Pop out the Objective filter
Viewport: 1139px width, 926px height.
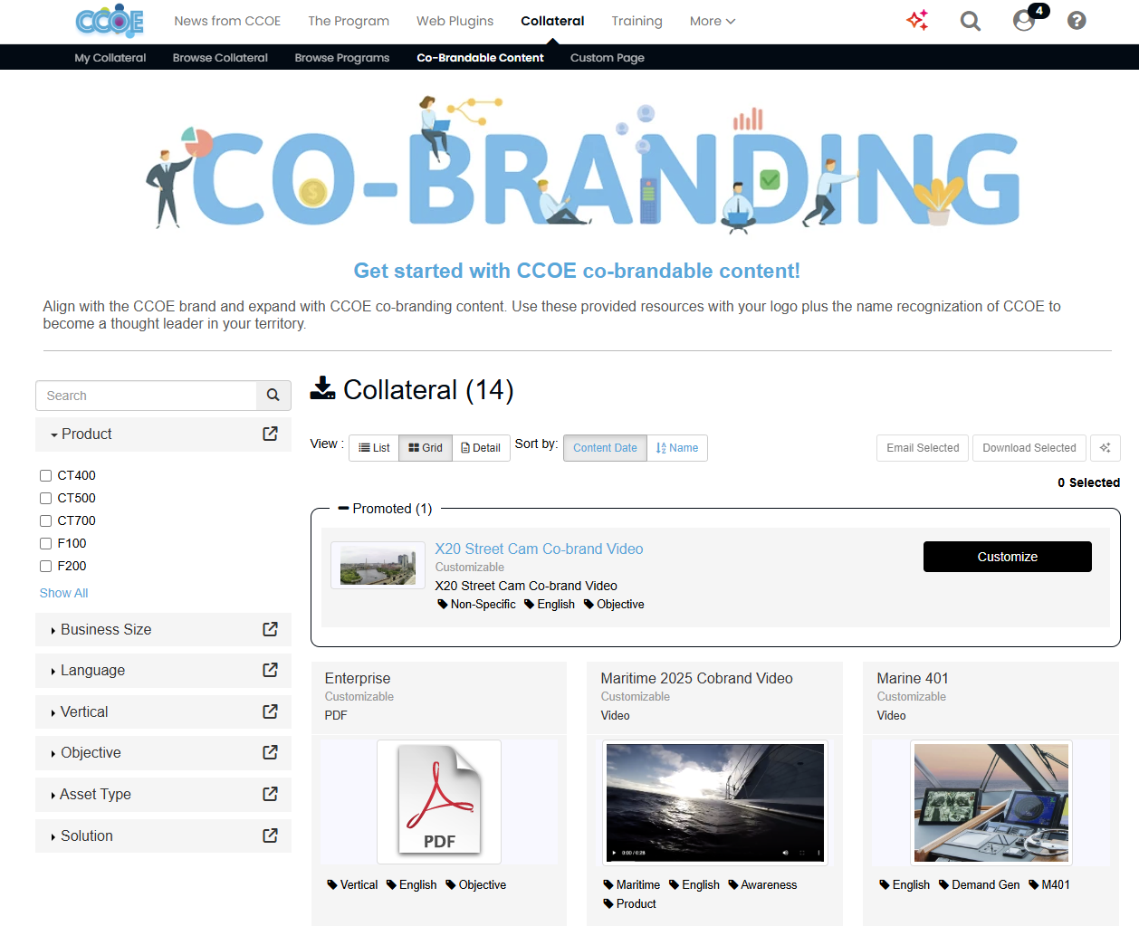270,752
